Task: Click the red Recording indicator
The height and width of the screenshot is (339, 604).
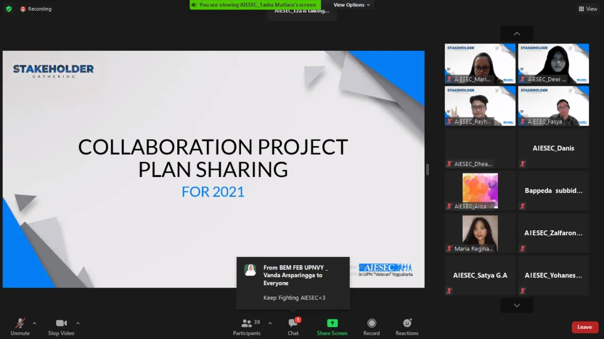Action: 36,9
